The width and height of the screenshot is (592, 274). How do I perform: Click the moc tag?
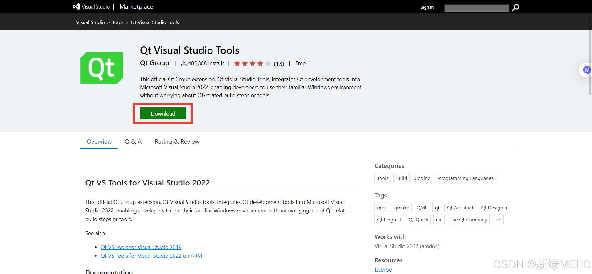point(382,208)
